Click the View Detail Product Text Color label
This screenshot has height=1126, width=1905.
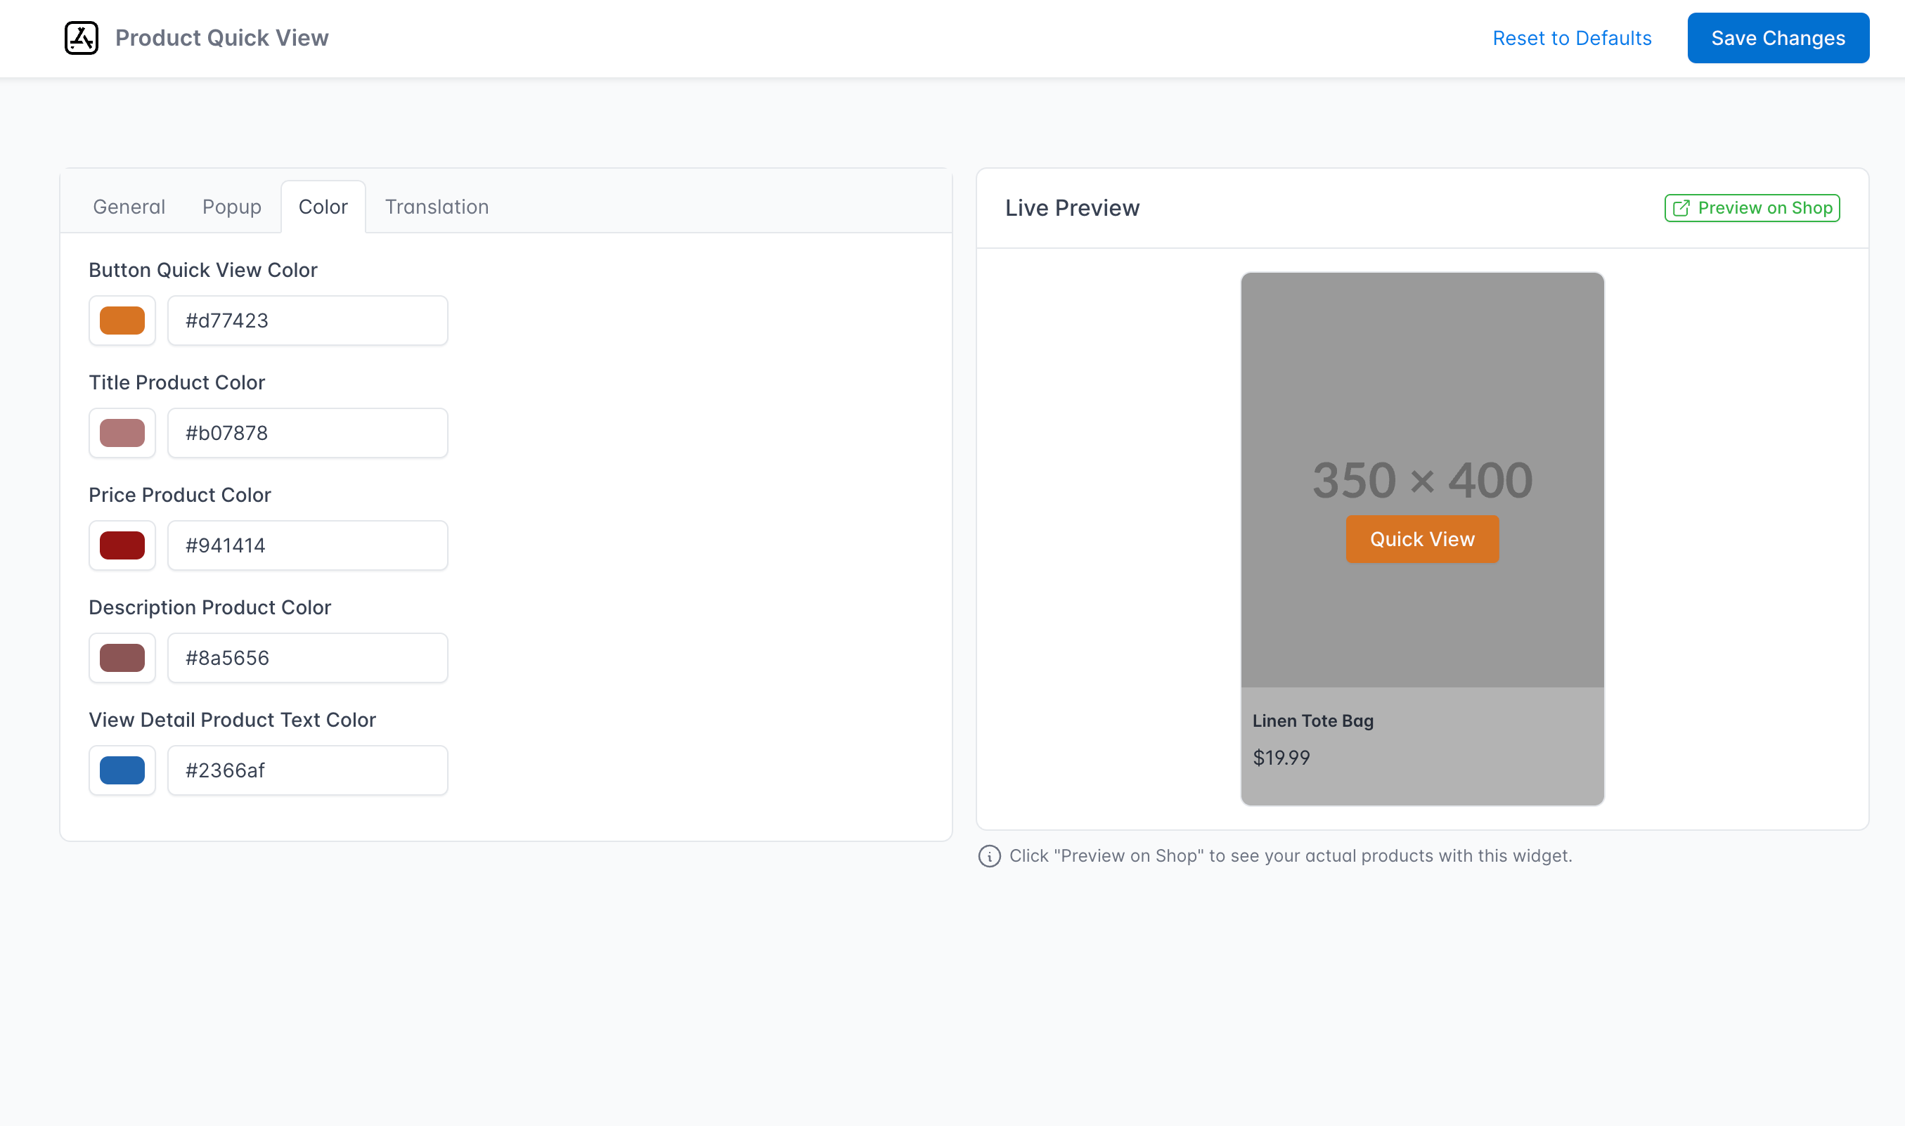232,719
